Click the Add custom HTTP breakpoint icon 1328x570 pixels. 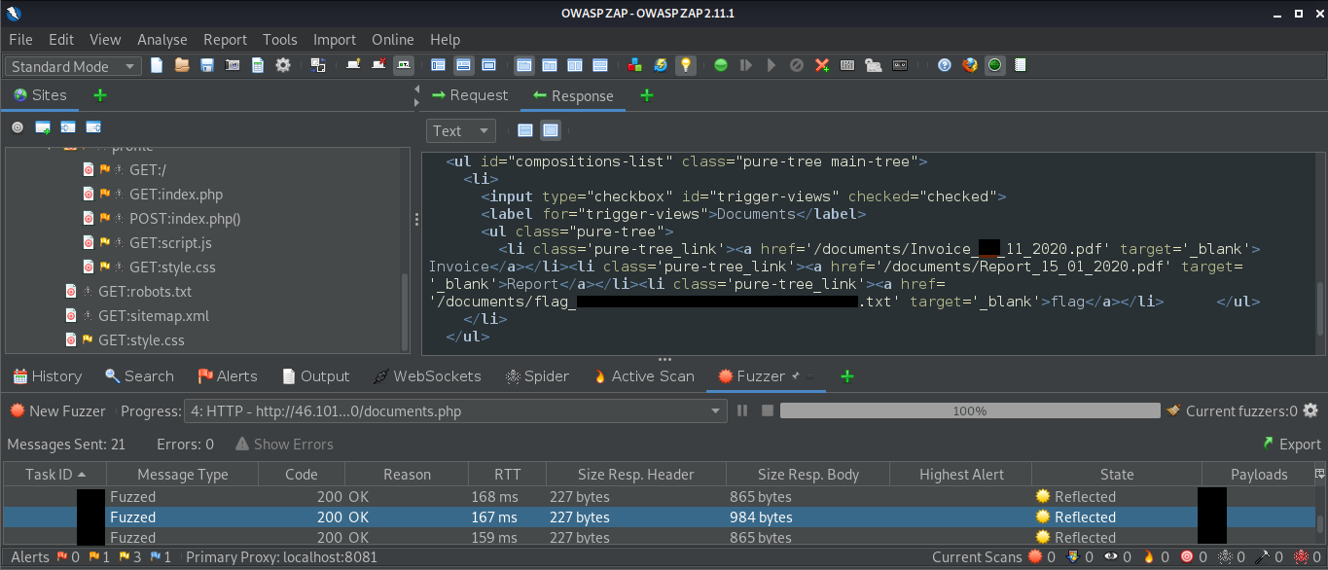click(x=822, y=65)
